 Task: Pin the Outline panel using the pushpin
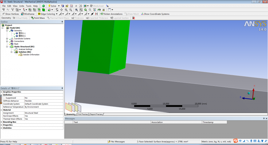click(x=62, y=22)
